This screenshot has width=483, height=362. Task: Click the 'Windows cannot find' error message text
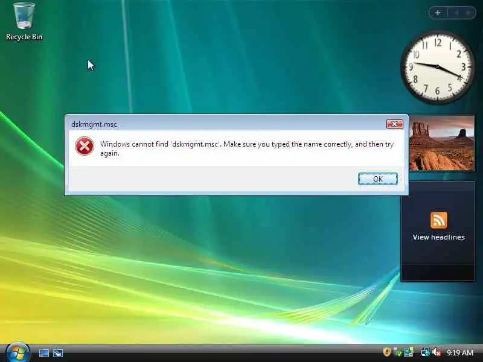coord(247,148)
